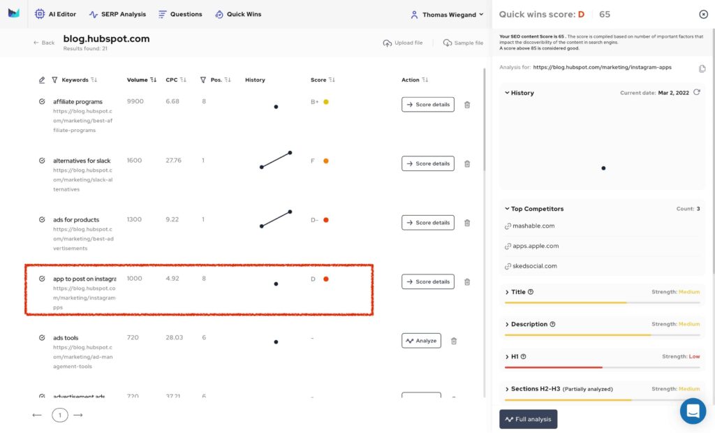Click the Full analysis button
Viewport: 715px width, 433px height.
click(x=528, y=419)
